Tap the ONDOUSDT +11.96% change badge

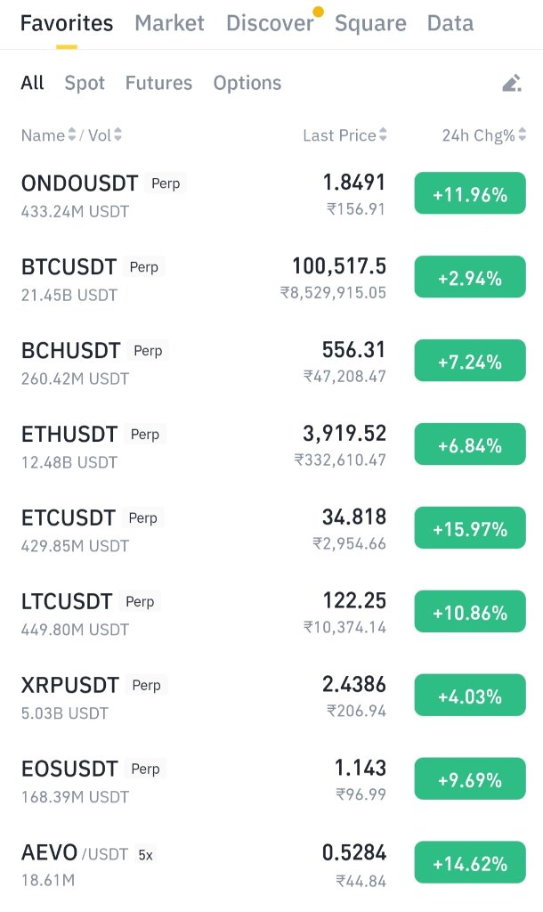pyautogui.click(x=470, y=193)
